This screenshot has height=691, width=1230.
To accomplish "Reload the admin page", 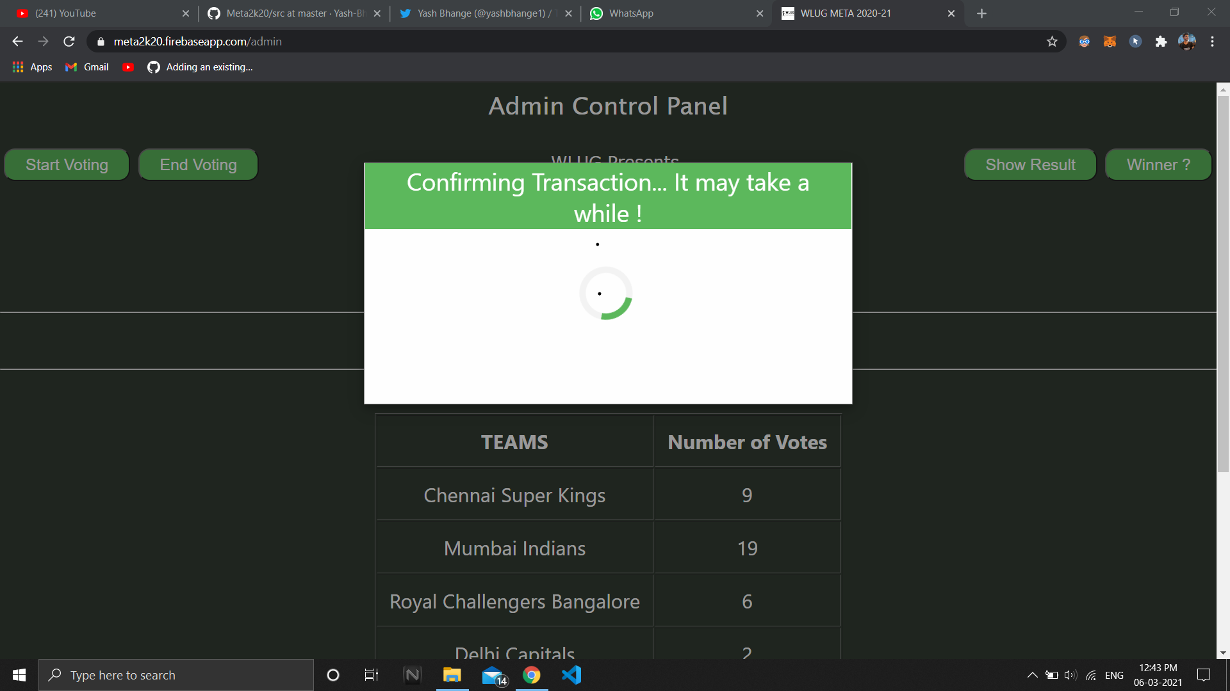I will tap(69, 42).
